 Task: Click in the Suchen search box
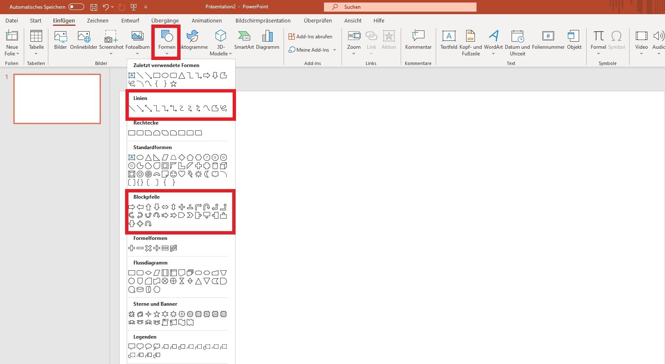pos(400,7)
